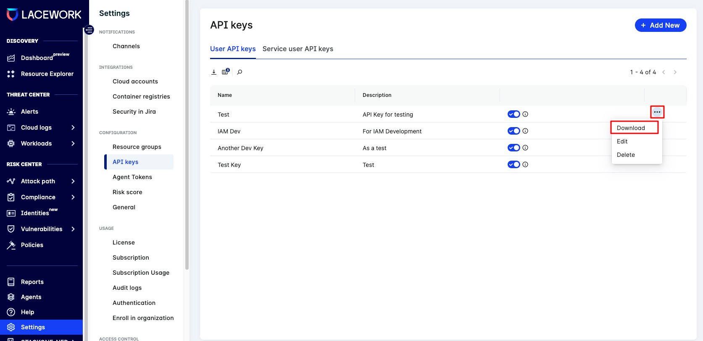Collapse the sidebar with the round menu icon
This screenshot has width=703, height=341.
[x=89, y=30]
